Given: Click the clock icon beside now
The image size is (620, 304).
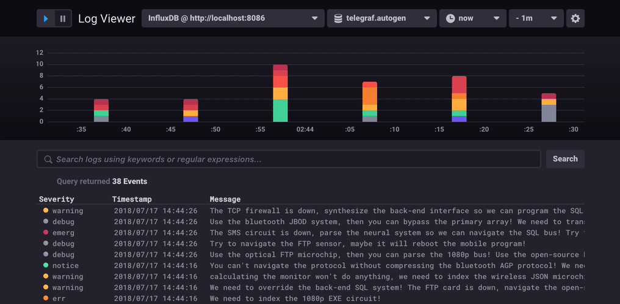Looking at the screenshot, I should coord(450,18).
